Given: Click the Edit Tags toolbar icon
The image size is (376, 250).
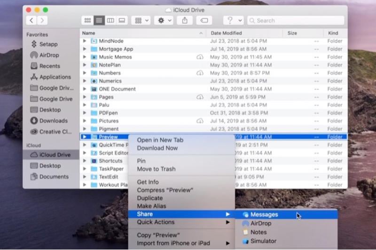Looking at the screenshot, I should pyautogui.click(x=204, y=21).
